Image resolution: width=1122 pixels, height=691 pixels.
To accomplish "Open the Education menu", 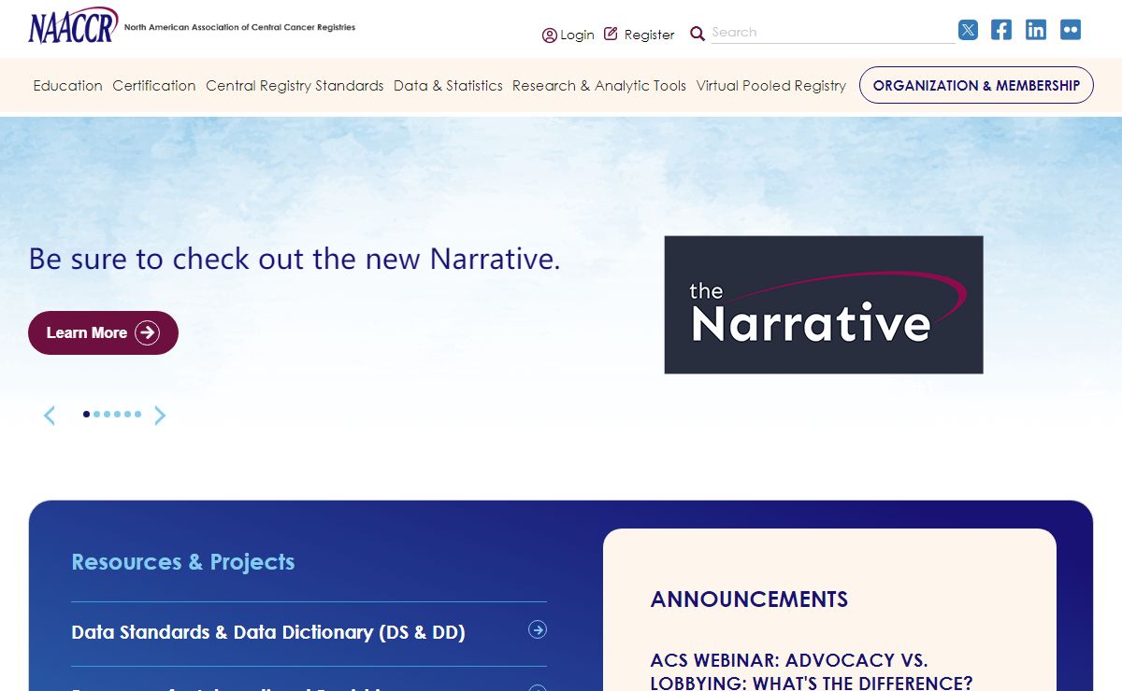I will pyautogui.click(x=68, y=86).
